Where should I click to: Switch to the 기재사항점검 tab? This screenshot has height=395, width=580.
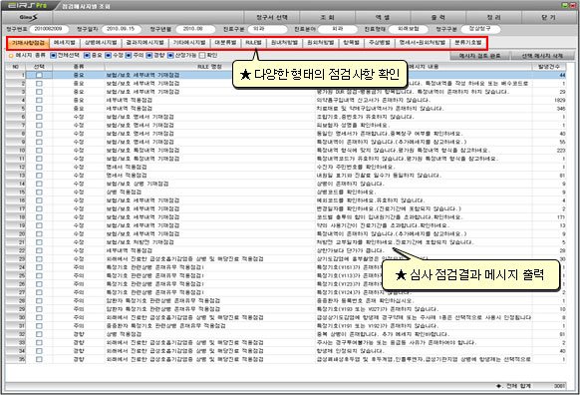pyautogui.click(x=28, y=43)
